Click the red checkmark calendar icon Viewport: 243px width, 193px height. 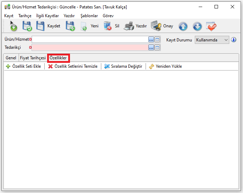211,26
